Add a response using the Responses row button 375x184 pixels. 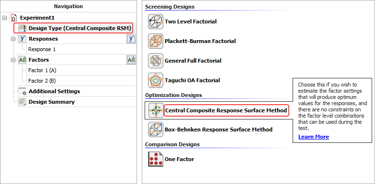(131, 39)
